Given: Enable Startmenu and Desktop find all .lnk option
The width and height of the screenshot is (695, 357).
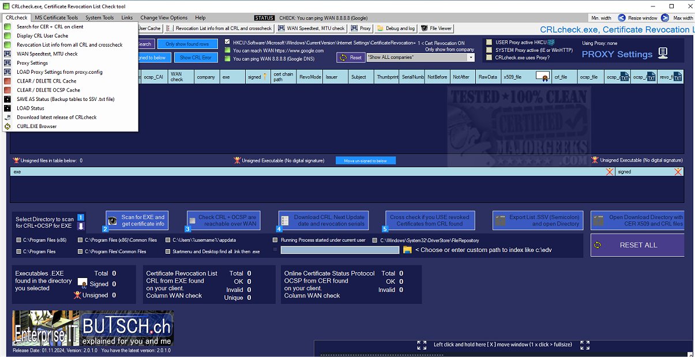Looking at the screenshot, I should [x=168, y=251].
